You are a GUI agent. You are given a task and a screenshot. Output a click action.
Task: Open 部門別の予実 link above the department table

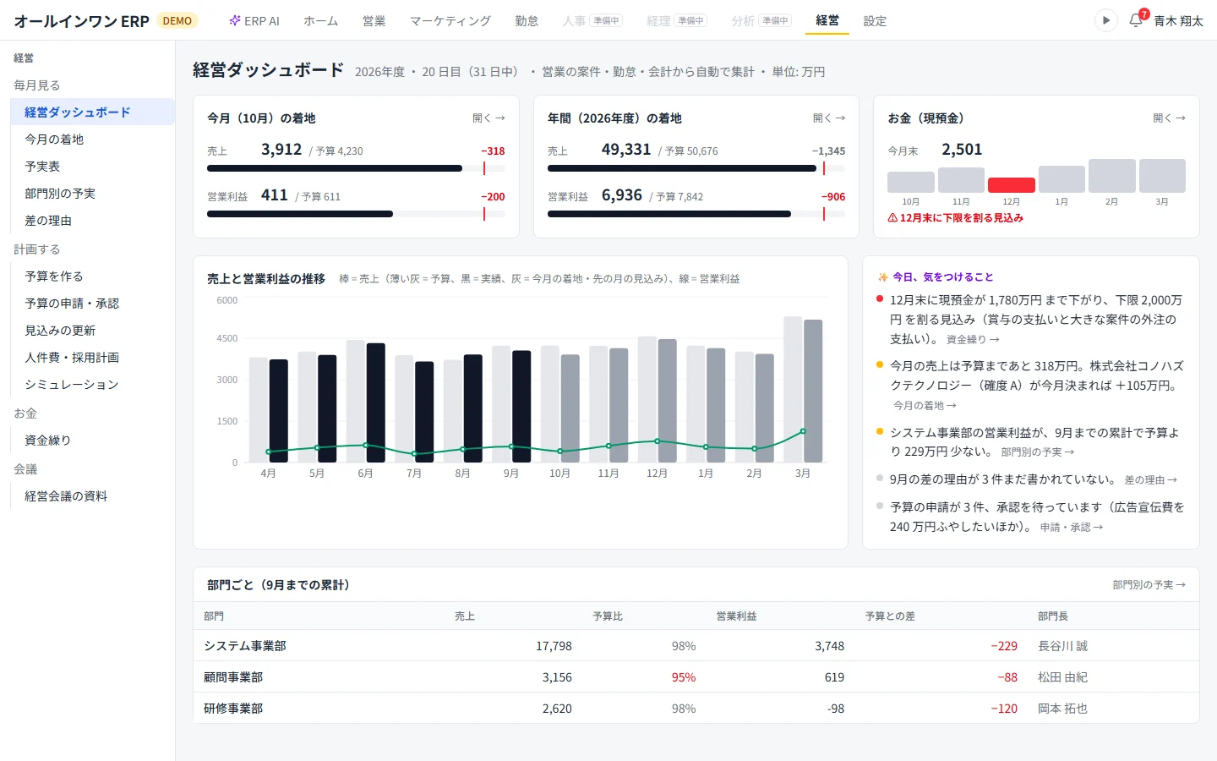tap(1149, 585)
